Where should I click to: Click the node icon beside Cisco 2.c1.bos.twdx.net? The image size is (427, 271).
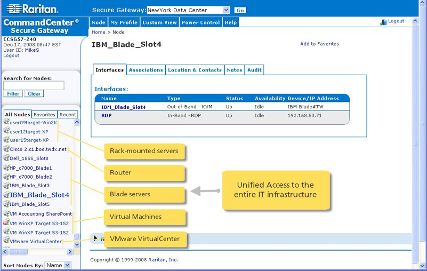[6, 149]
